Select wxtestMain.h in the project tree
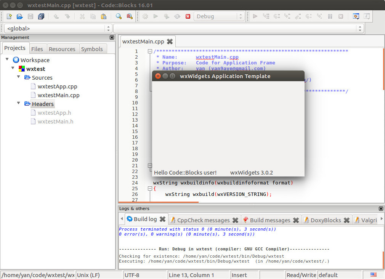The image size is (385, 279). click(x=56, y=122)
